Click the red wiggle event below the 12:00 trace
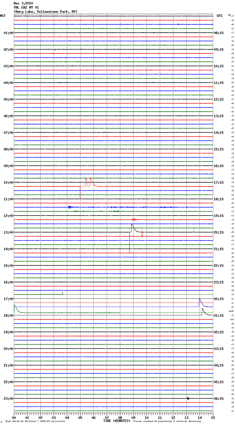The image size is (235, 425). point(134,219)
